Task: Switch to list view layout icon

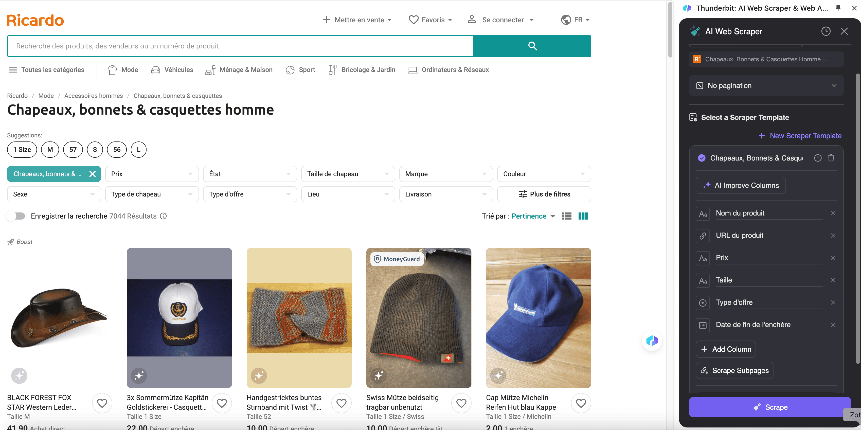Action: pyautogui.click(x=567, y=216)
